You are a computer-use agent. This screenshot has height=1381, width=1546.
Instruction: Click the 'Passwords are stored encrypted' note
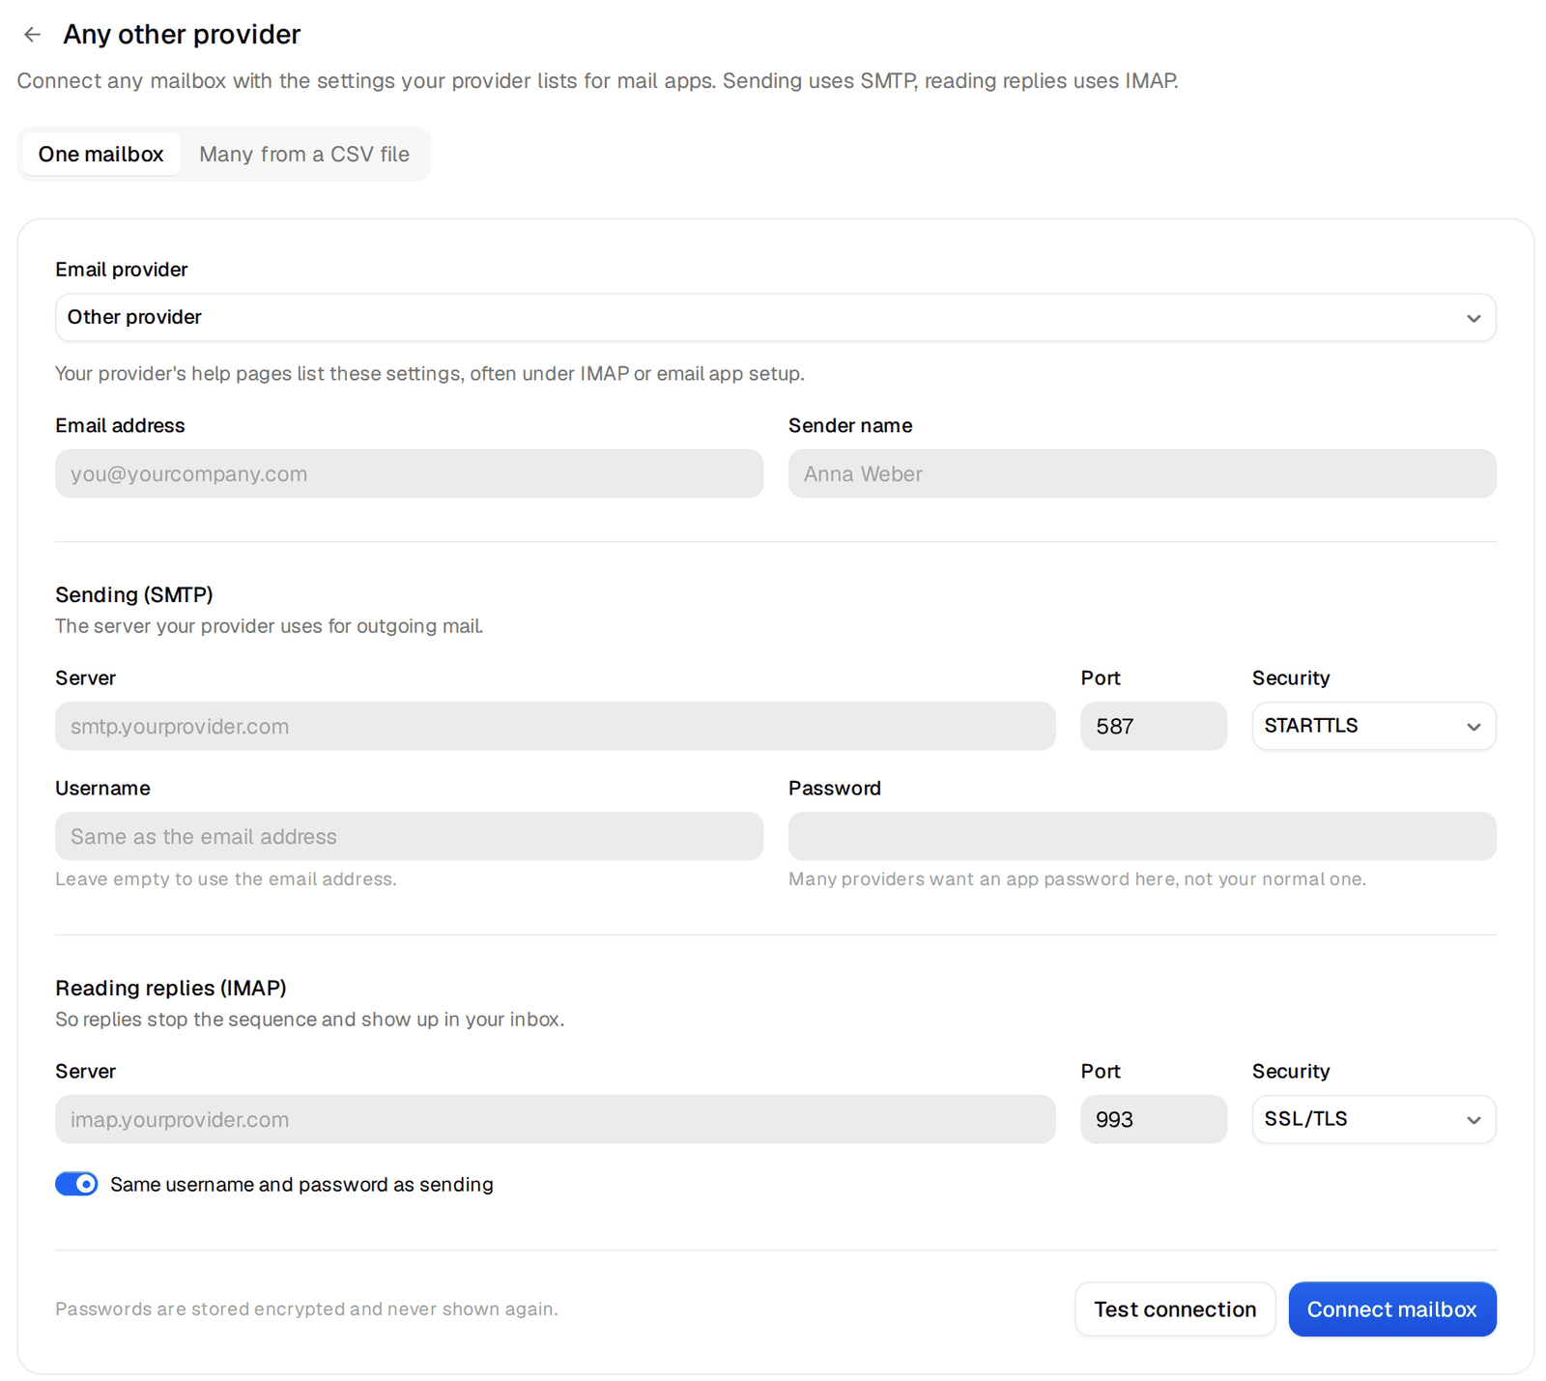(x=306, y=1309)
